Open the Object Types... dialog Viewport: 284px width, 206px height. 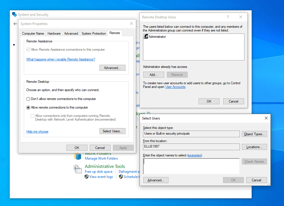[x=254, y=134]
